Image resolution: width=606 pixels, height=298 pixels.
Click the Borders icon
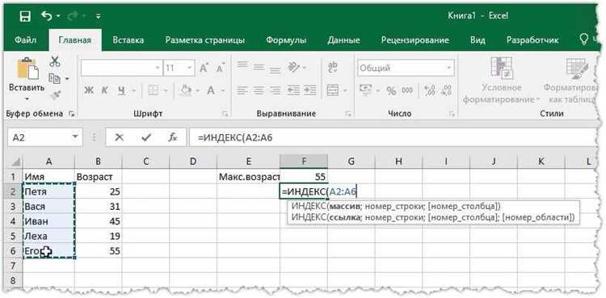point(154,90)
